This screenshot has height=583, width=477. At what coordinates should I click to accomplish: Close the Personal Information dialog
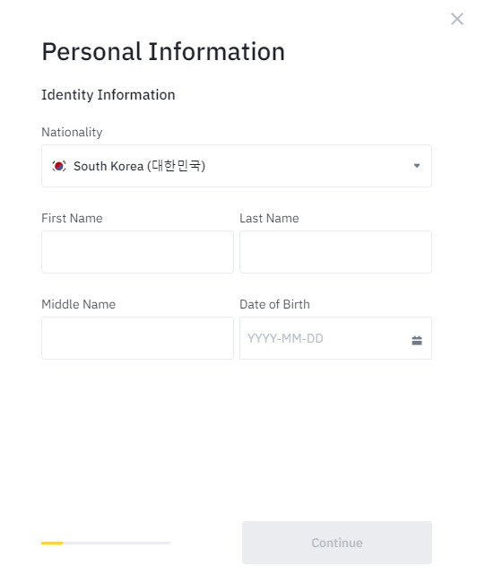tap(457, 19)
